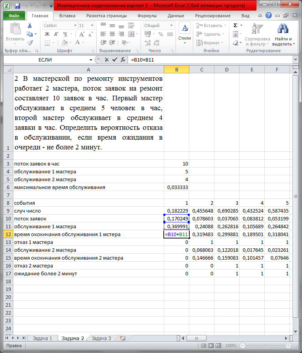Toggle underline Ч formatting
This screenshot has width=302, height=353.
65,34
